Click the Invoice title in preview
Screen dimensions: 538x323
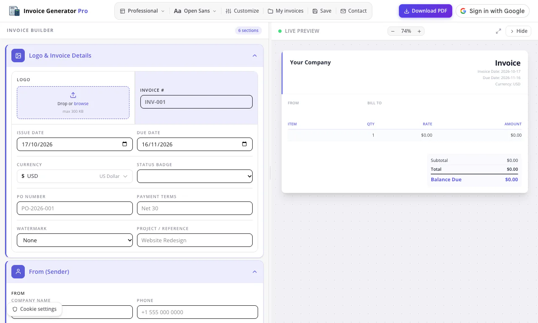[508, 63]
